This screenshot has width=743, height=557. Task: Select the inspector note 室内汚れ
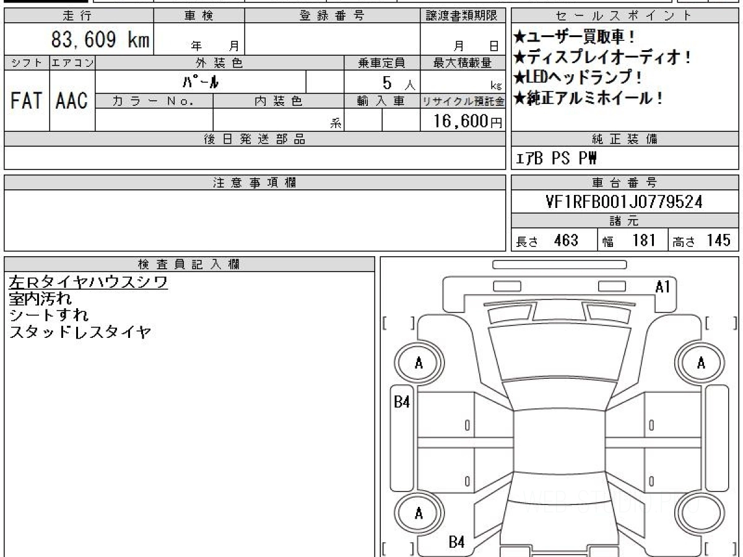pos(40,300)
